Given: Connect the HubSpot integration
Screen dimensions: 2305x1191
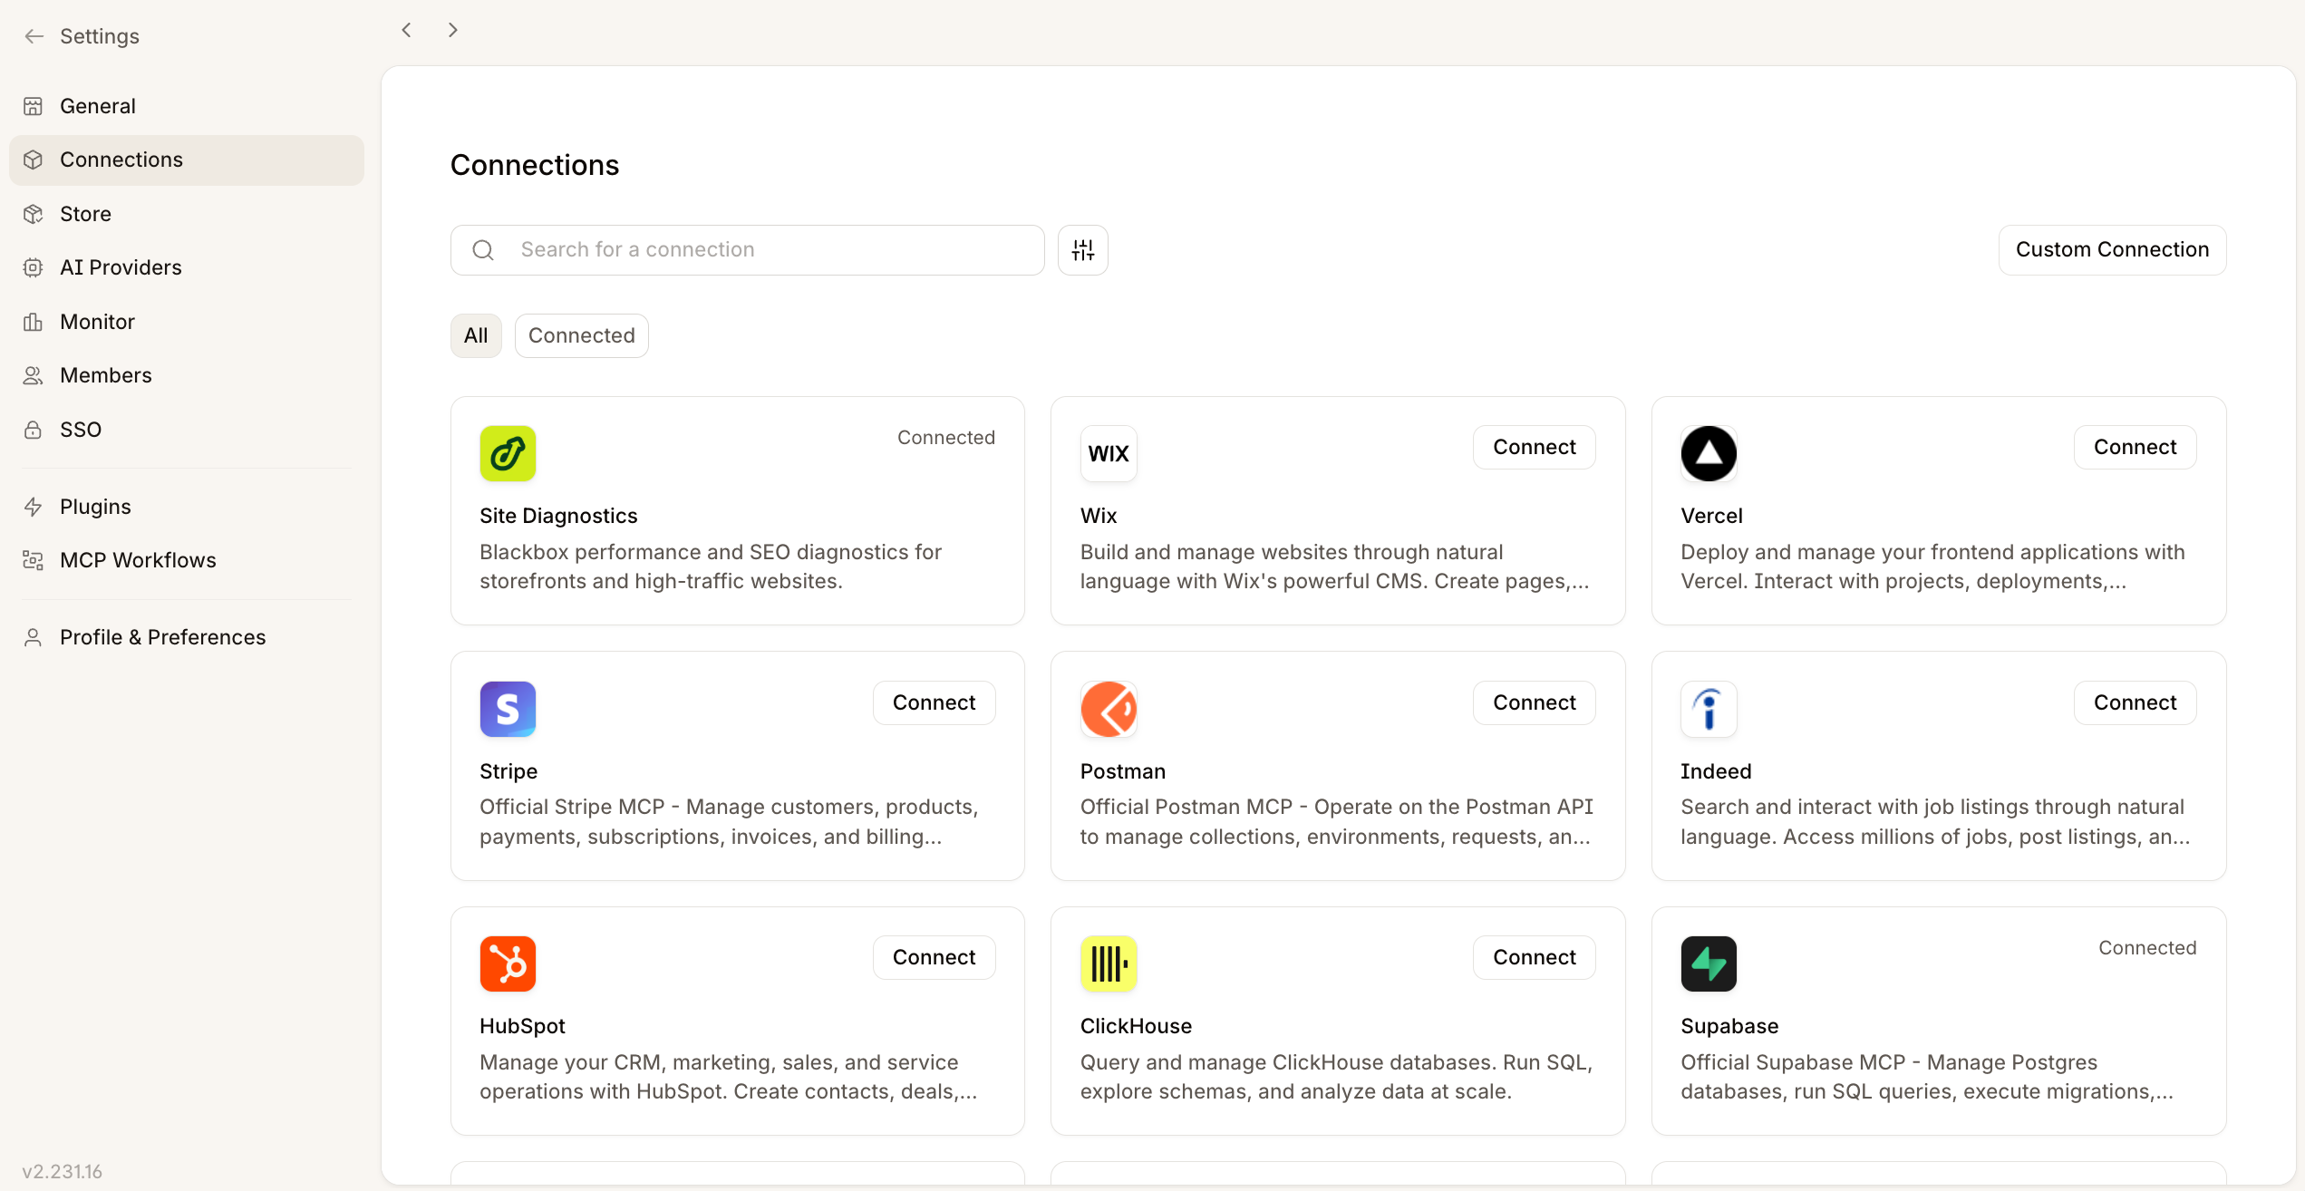Looking at the screenshot, I should coord(934,957).
